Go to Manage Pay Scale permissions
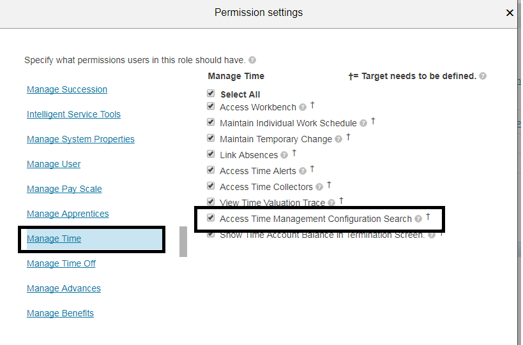 click(64, 189)
